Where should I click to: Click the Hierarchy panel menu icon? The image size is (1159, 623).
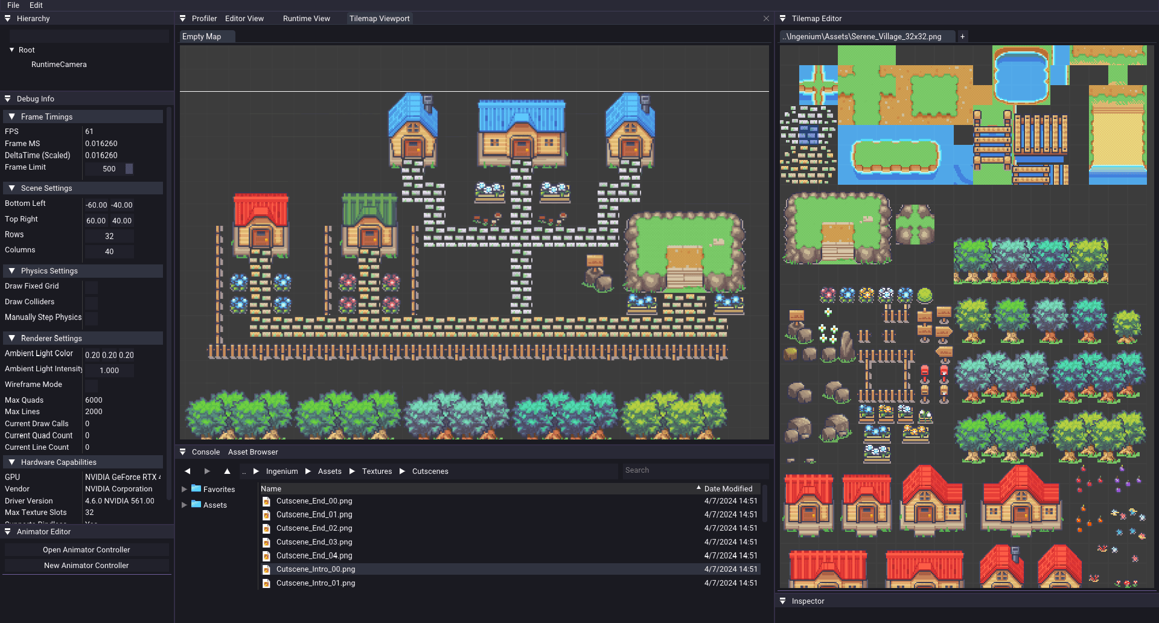[7, 18]
